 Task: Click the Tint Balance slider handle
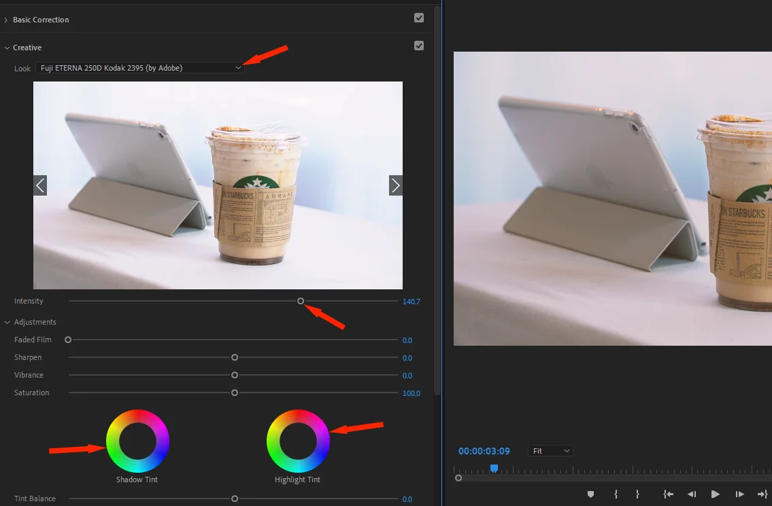click(235, 499)
